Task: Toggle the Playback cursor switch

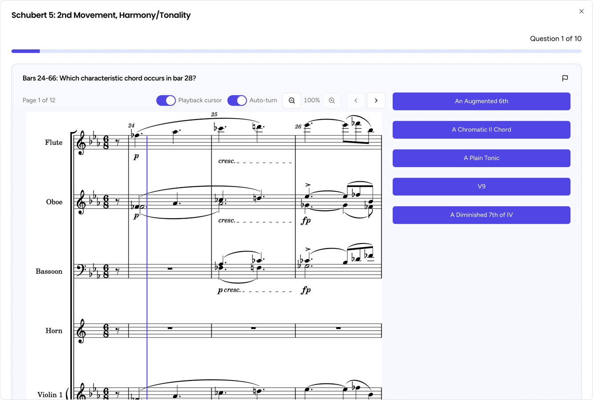Action: coord(166,100)
